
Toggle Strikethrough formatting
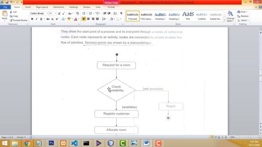pos(48,19)
